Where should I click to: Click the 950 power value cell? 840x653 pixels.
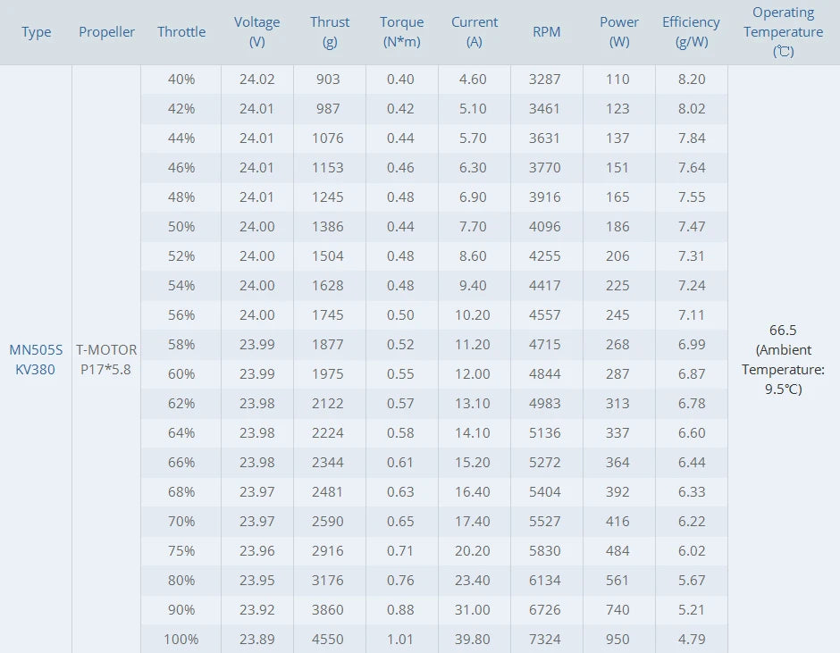click(617, 640)
